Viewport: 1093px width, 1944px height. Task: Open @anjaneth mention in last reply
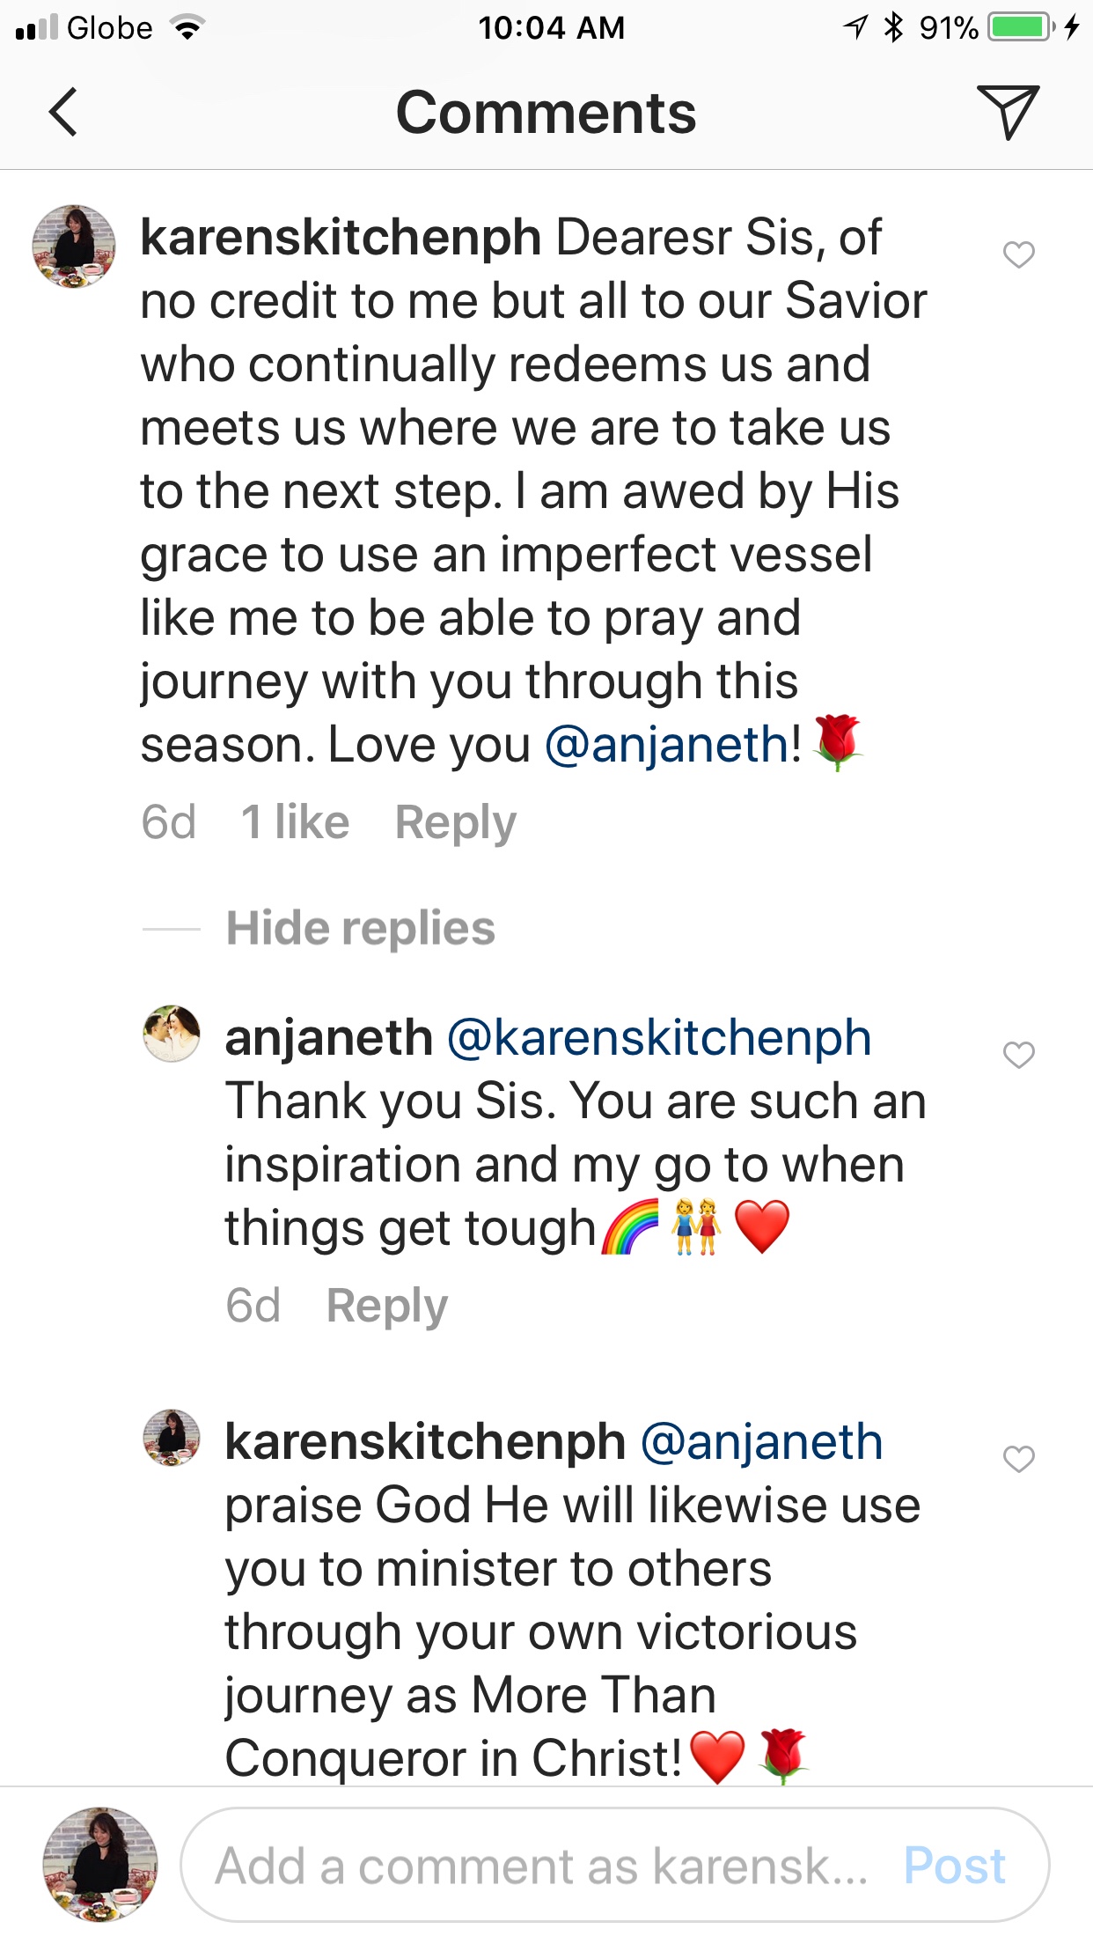pyautogui.click(x=761, y=1443)
